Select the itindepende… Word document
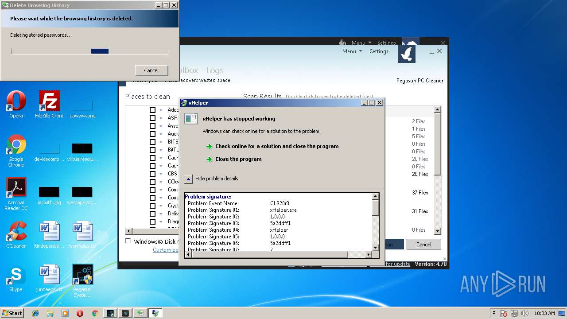The width and height of the screenshot is (567, 319). [49, 235]
